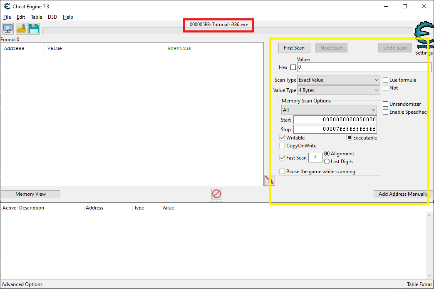This screenshot has height=289, width=434.
Task: Click the Type column header
Action: (147, 208)
